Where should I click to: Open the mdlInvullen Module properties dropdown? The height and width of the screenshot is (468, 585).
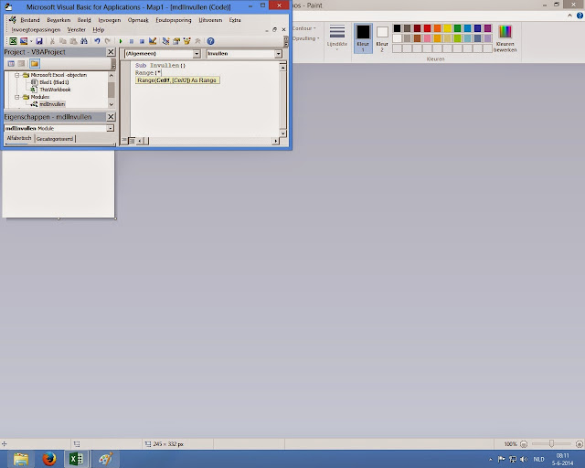tap(110, 128)
